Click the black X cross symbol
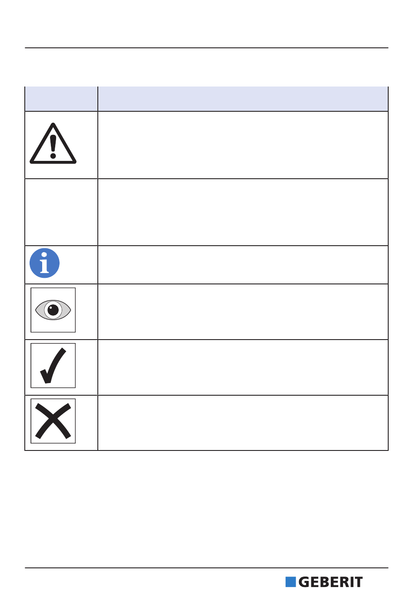 (x=53, y=421)
